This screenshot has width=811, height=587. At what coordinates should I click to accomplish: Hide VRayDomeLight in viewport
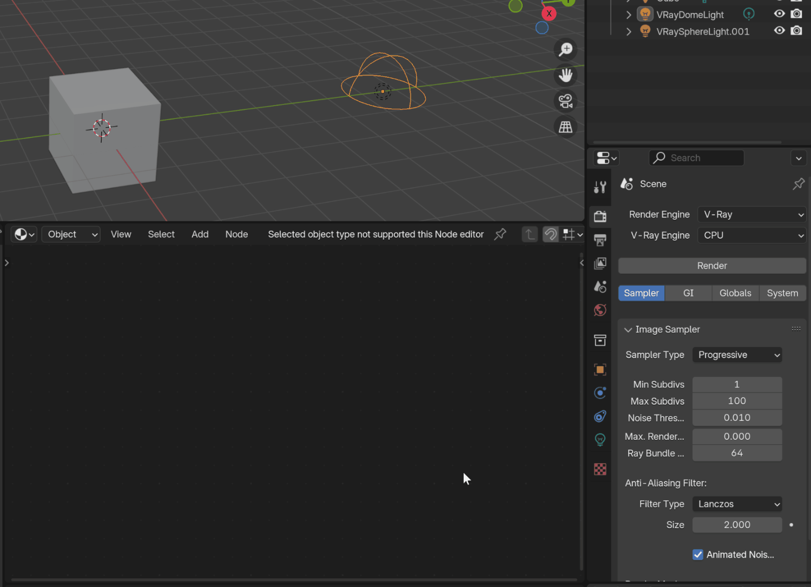point(779,14)
